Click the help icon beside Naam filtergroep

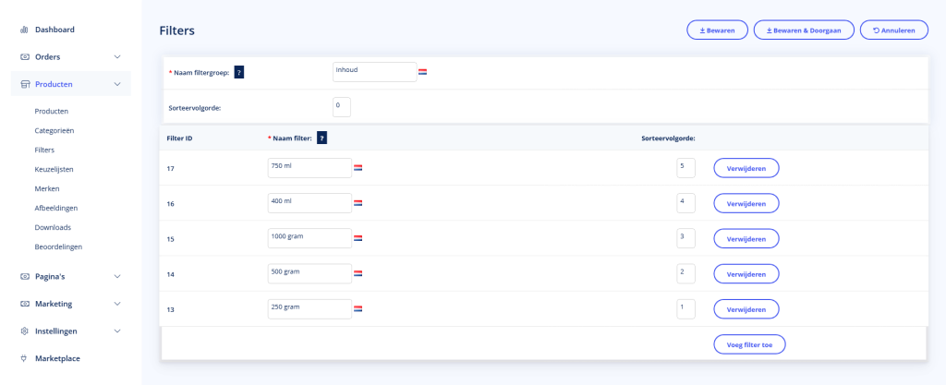coord(239,72)
